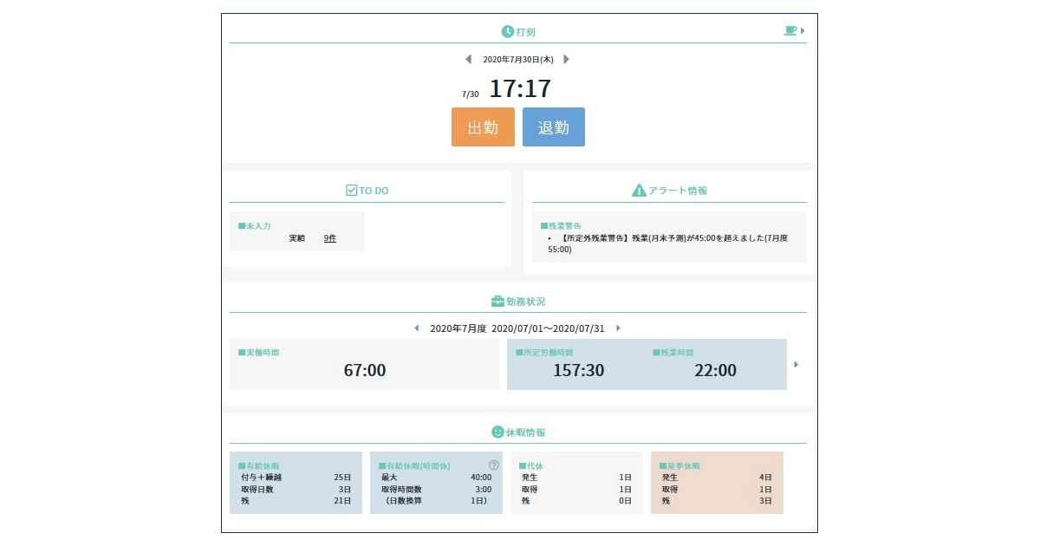The width and height of the screenshot is (1040, 546).
Task: Go to the previous day with the left arrow
Action: (466, 58)
